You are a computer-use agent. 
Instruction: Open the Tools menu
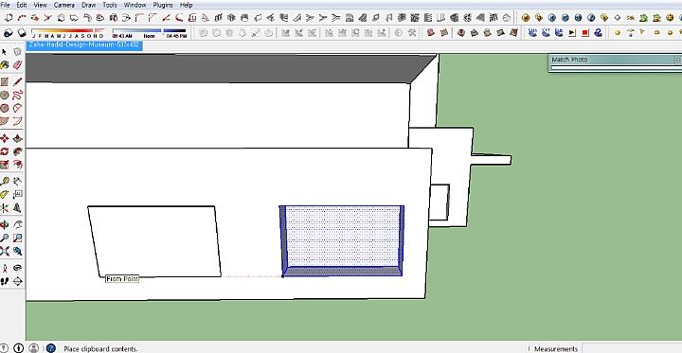click(110, 5)
